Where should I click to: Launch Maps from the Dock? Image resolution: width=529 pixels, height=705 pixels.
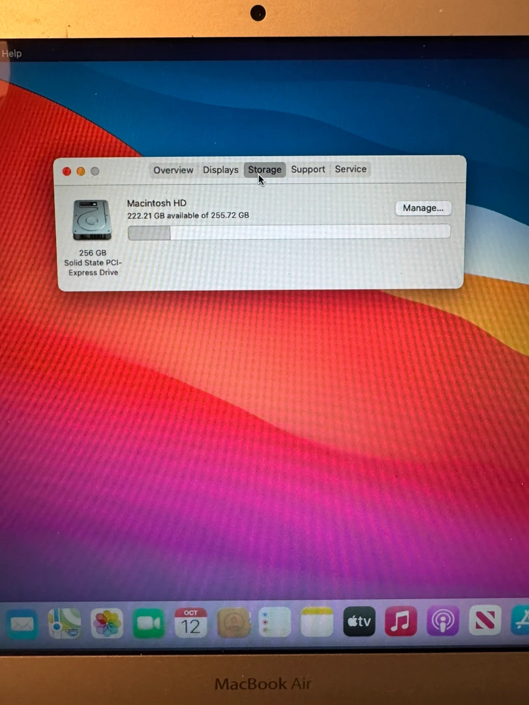pos(65,623)
